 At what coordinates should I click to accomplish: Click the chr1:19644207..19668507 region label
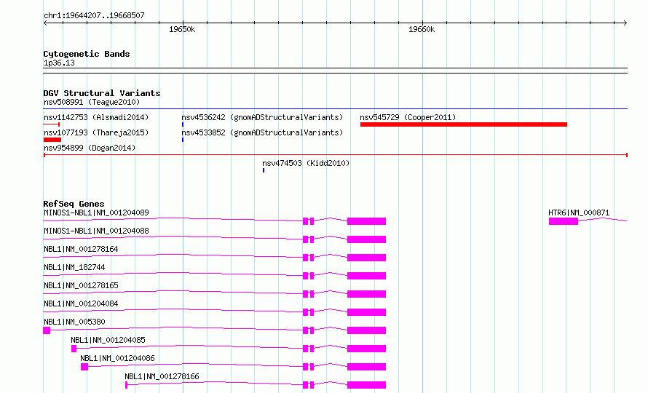(x=94, y=15)
